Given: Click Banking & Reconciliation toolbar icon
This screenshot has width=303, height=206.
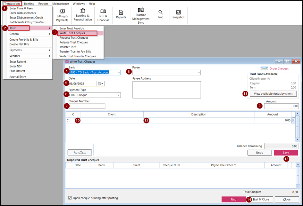Looking at the screenshot, I should [83, 15].
